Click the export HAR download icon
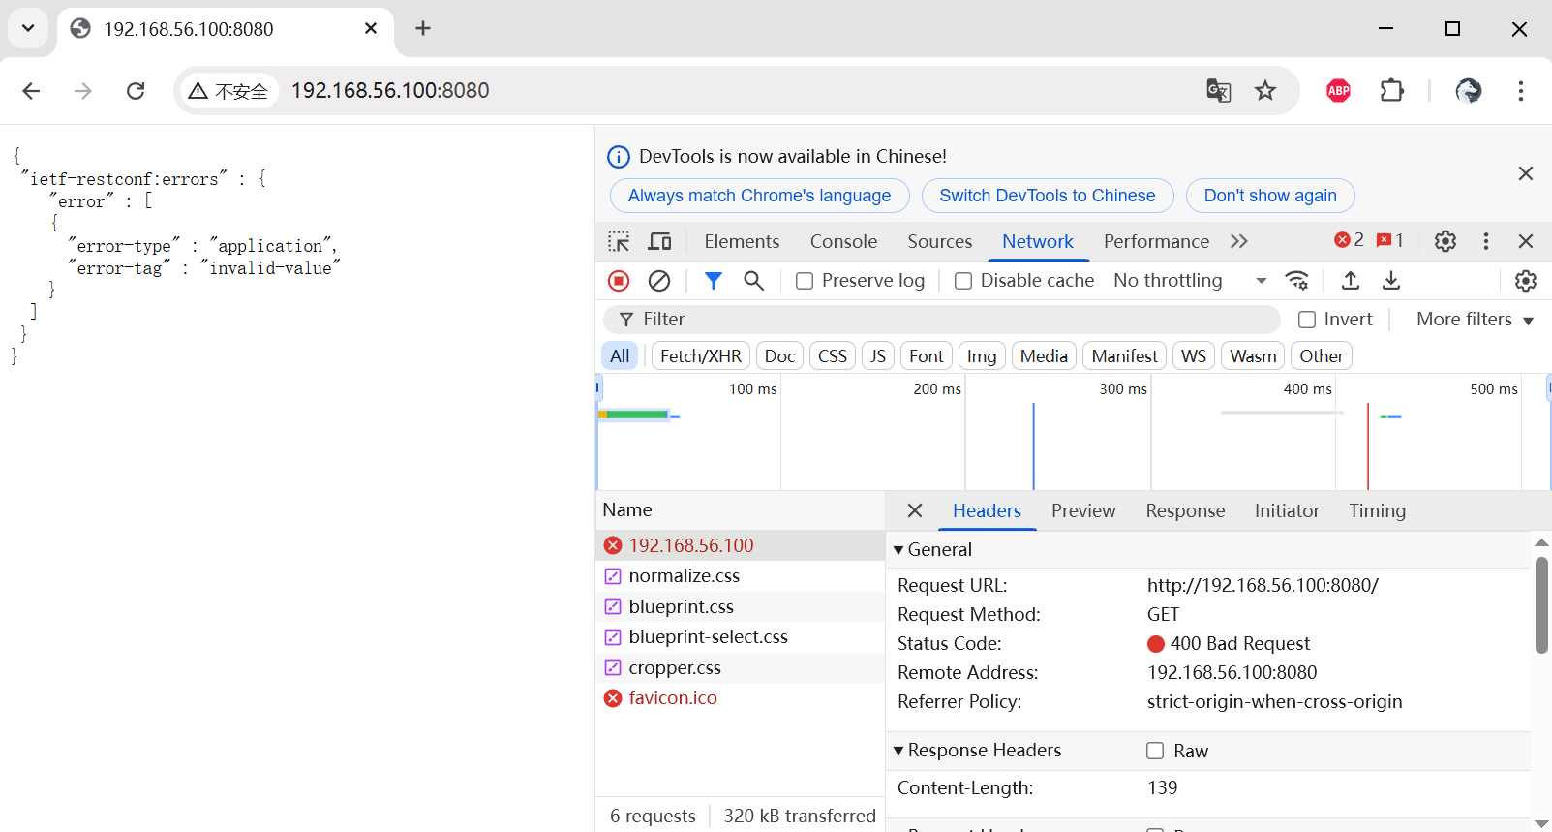Viewport: 1552px width, 832px height. click(1391, 281)
